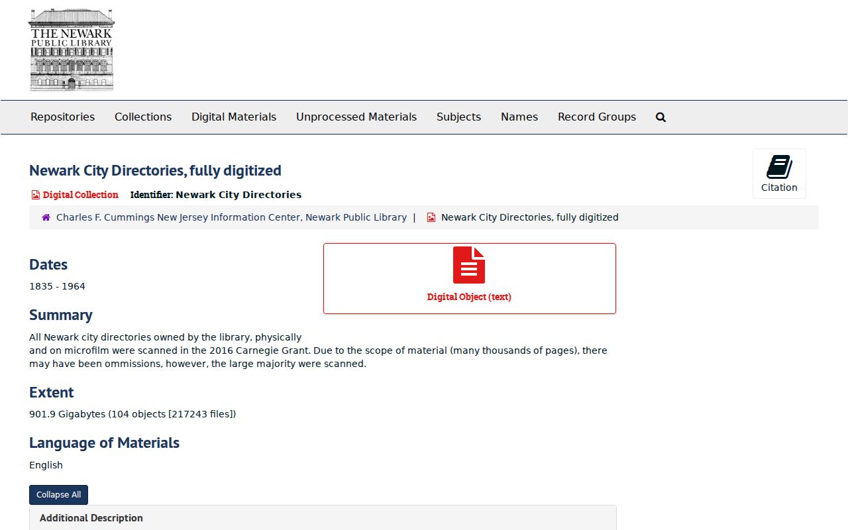Click the Citation book icon
848x530 pixels.
click(779, 167)
